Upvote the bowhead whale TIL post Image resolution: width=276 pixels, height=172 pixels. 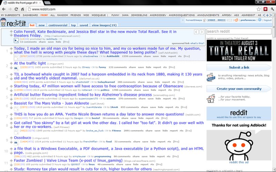11,74
